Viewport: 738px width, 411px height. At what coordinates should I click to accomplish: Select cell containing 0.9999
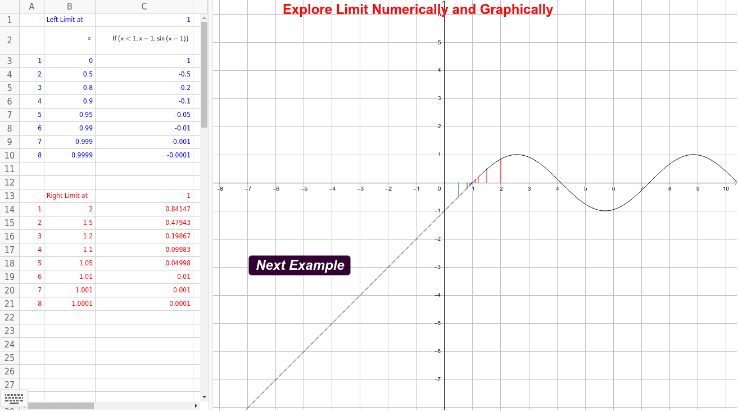[x=70, y=155]
